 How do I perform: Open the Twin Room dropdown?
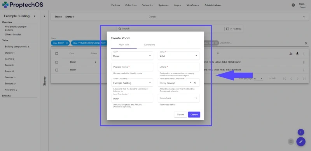pyautogui.click(x=132, y=56)
